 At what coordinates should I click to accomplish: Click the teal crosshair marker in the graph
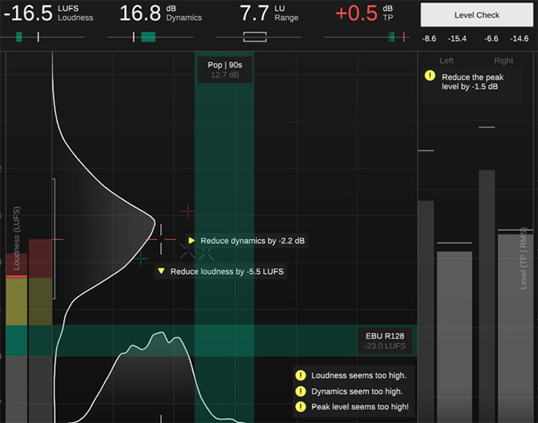(x=141, y=259)
